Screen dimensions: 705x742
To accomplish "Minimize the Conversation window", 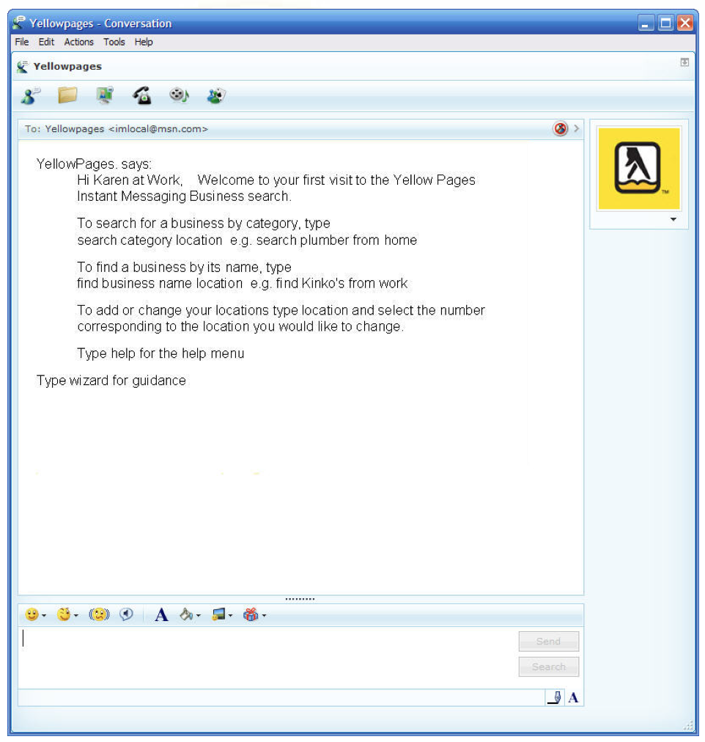I will 646,23.
